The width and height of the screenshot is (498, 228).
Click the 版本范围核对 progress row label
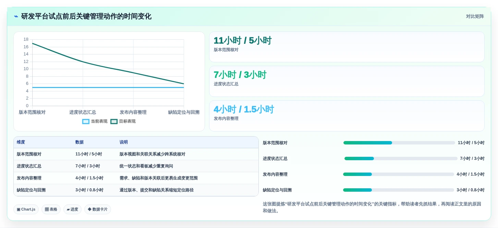coord(275,143)
